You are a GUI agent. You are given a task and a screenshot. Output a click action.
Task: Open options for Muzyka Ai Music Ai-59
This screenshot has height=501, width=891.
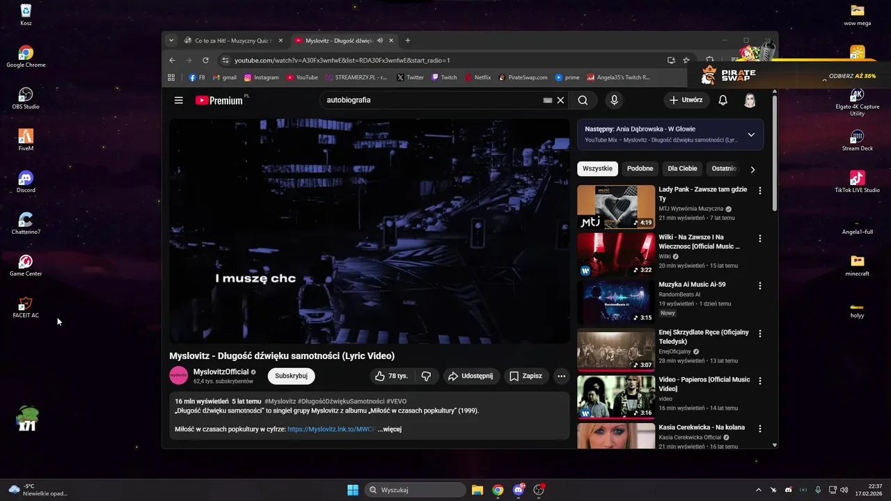(760, 286)
